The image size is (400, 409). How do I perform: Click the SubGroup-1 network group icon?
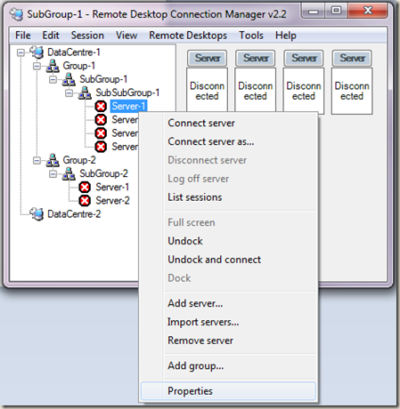(69, 79)
